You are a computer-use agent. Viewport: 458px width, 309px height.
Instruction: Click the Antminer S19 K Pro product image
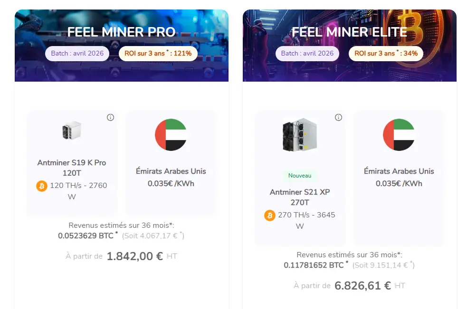coord(72,131)
